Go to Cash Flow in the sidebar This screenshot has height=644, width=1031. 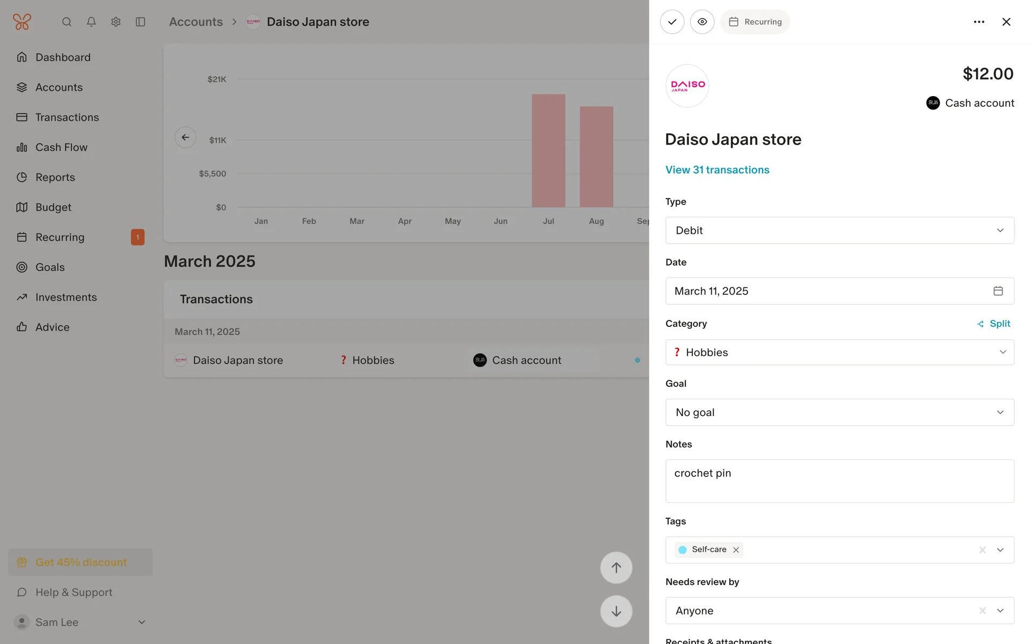61,147
